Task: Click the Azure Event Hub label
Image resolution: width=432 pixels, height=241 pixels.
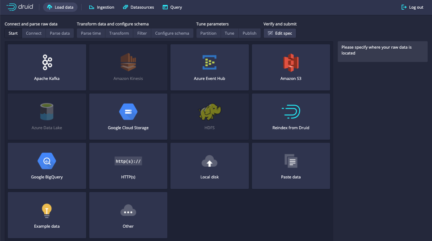Action: pyautogui.click(x=209, y=78)
